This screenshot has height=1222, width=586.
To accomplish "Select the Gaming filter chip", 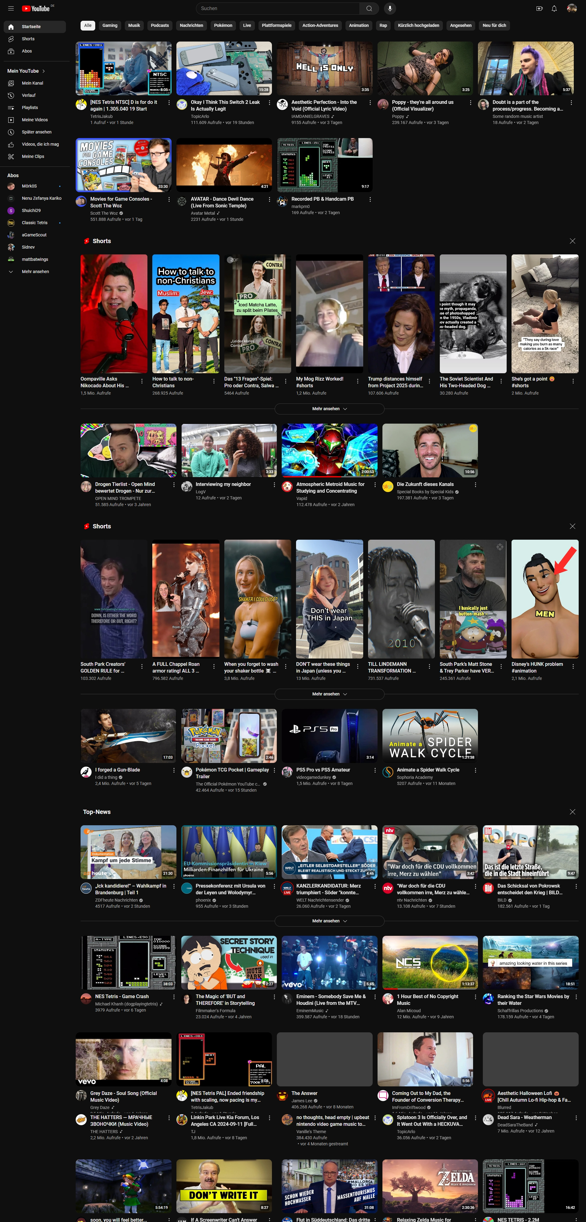I will pyautogui.click(x=110, y=26).
